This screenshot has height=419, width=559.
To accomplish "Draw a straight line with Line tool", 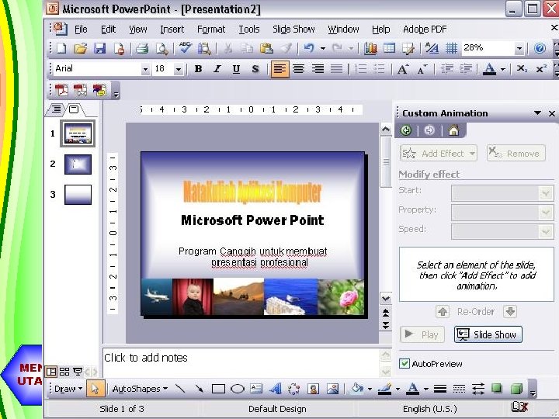I will (x=180, y=389).
